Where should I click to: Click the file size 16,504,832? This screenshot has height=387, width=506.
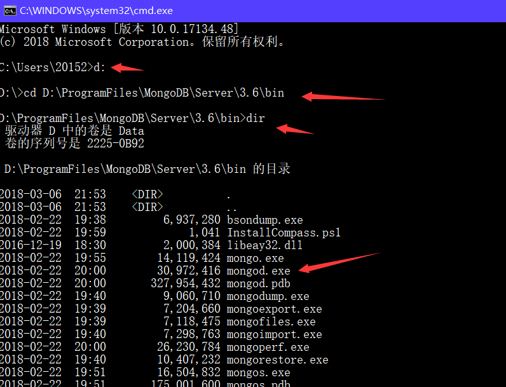pos(189,372)
